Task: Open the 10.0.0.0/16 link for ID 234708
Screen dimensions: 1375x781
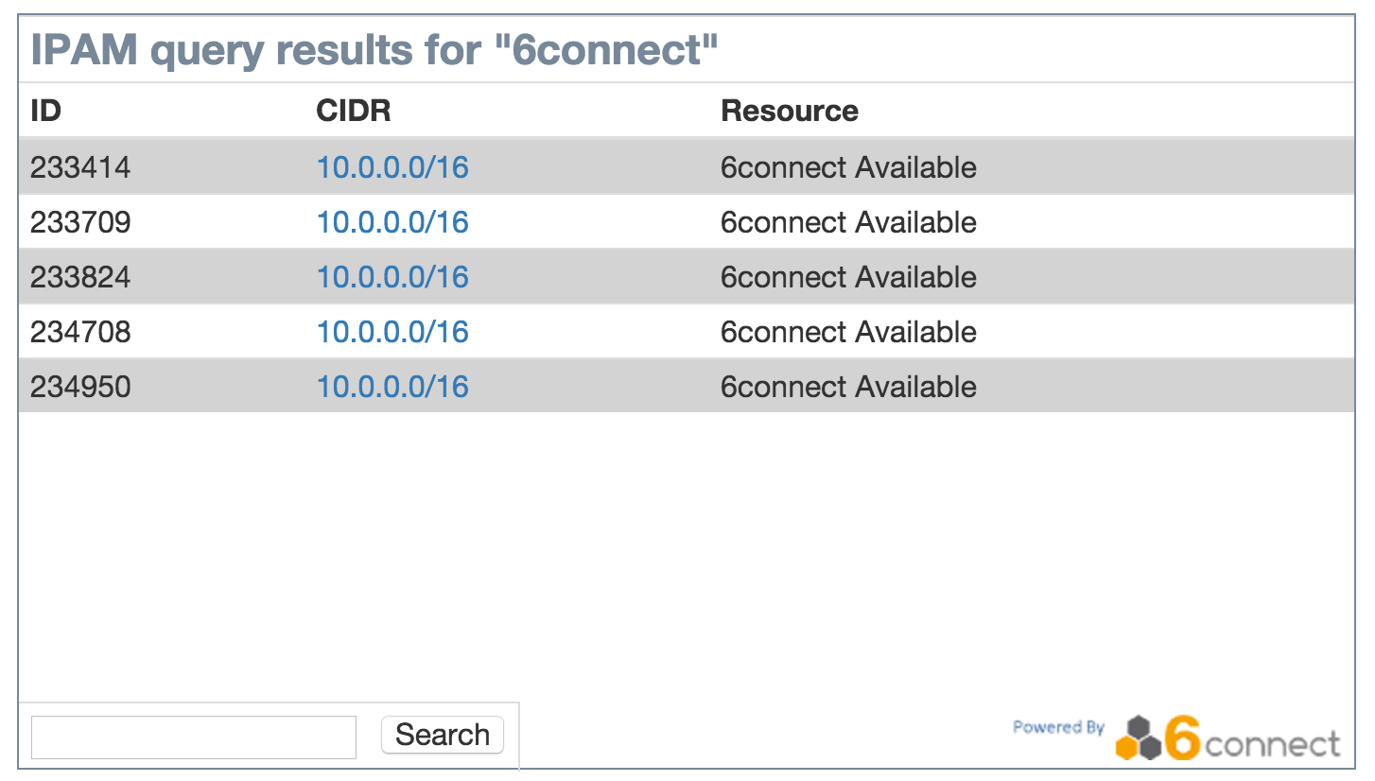Action: tap(392, 332)
